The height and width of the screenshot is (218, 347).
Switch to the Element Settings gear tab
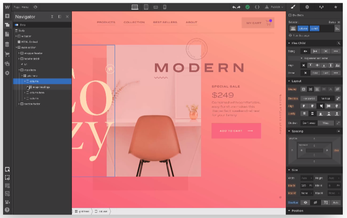pos(307,7)
